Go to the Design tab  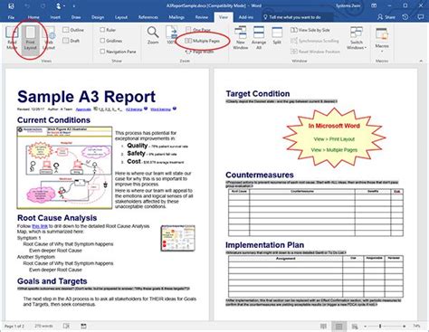tap(98, 17)
